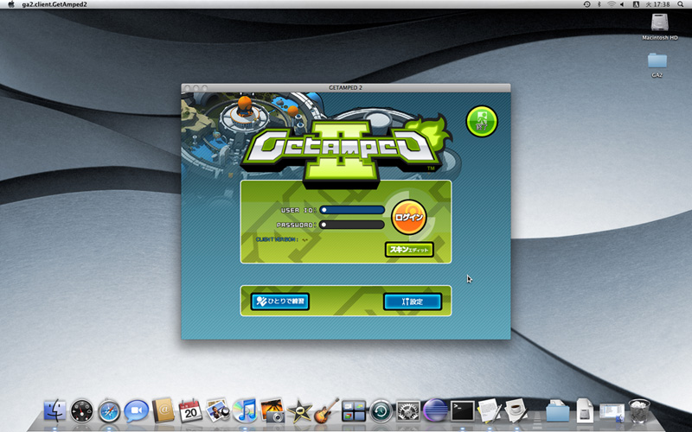Open the document-with-pen app in Dock
This screenshot has width=692, height=432.
490,410
